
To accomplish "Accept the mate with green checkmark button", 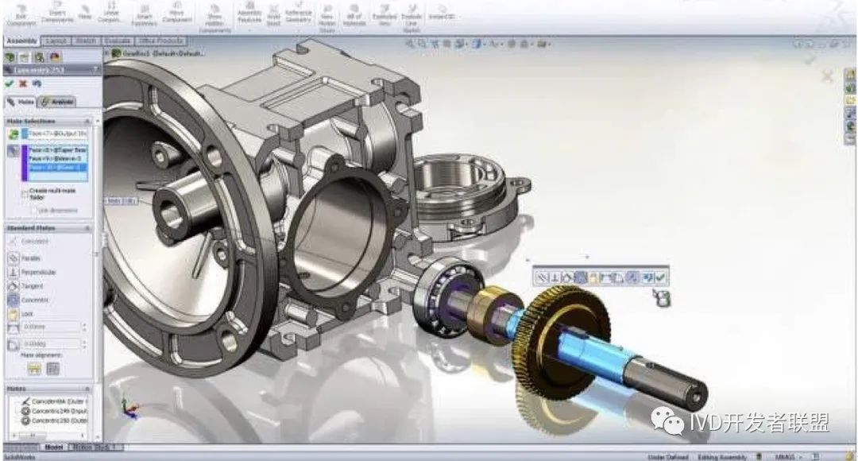I will (x=9, y=83).
